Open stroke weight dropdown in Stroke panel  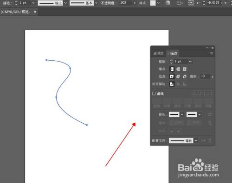[x=190, y=62]
